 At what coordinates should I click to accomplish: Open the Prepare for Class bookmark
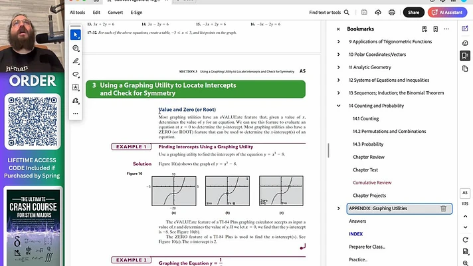pos(367,247)
